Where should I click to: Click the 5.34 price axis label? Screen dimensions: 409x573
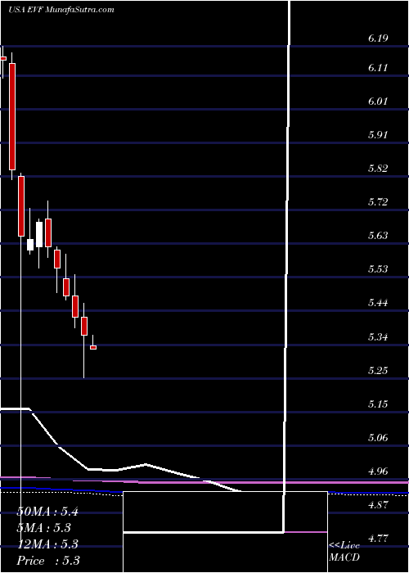(x=378, y=336)
